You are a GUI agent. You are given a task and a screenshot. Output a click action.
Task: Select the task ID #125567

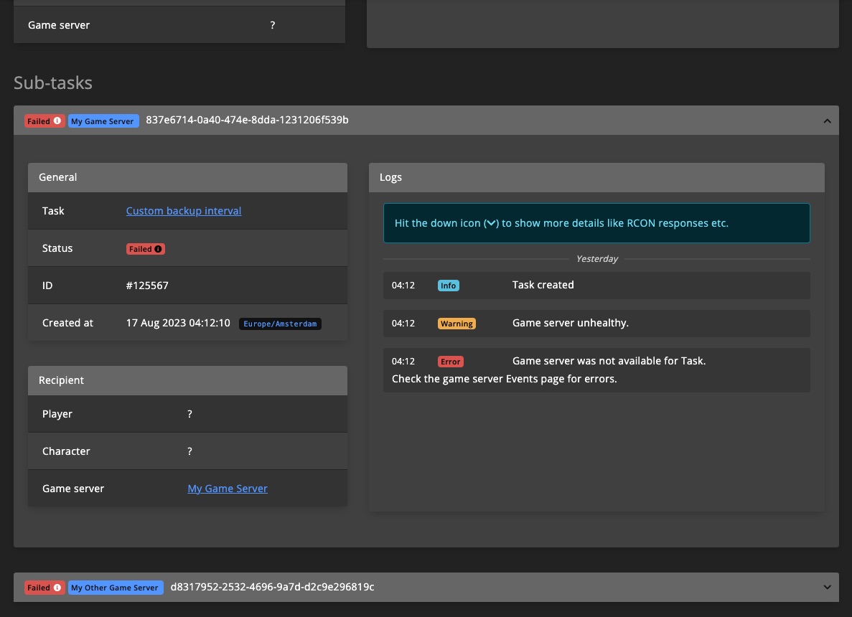147,286
